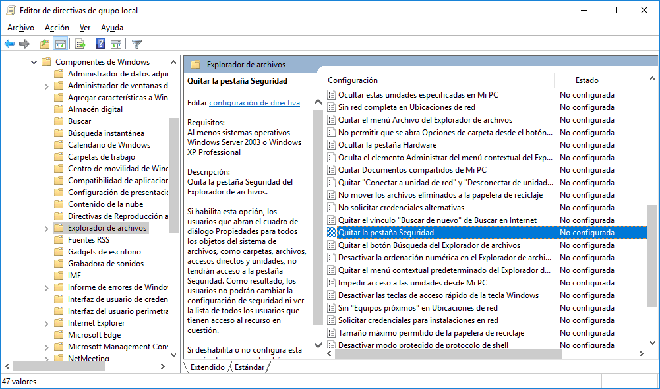Open the Ver menu

tap(85, 28)
